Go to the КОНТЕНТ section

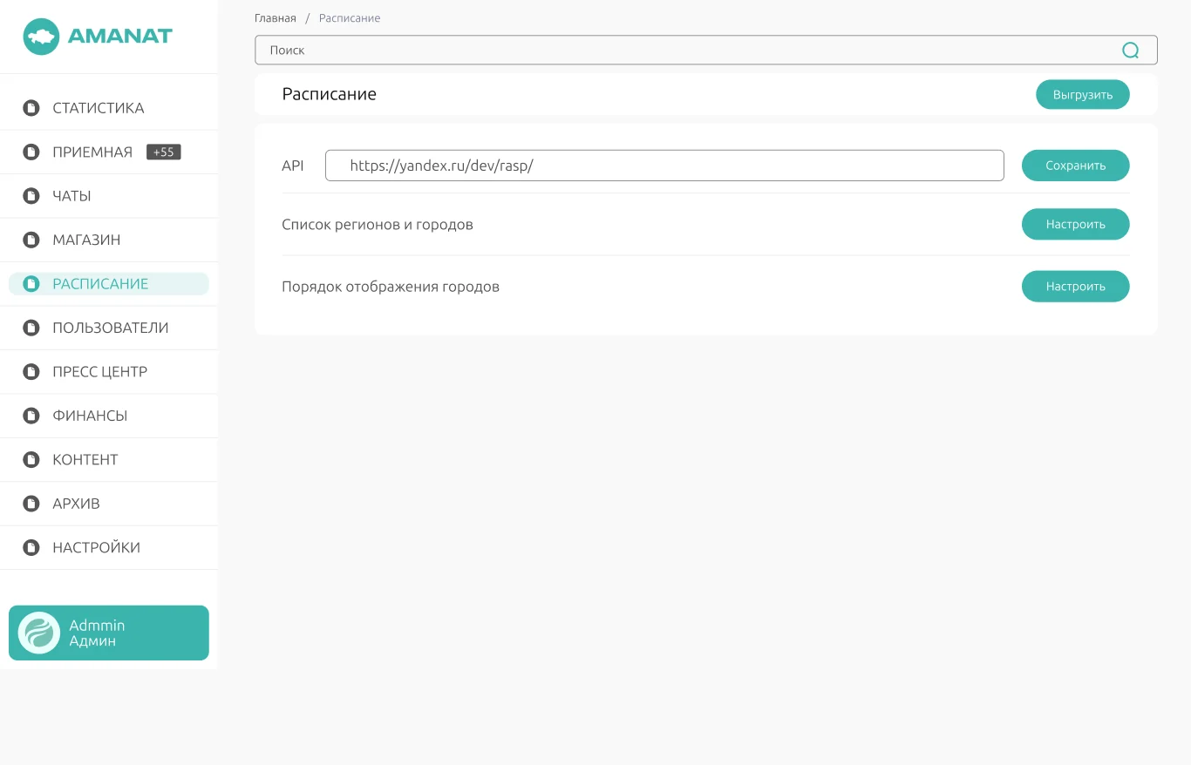[x=109, y=459]
